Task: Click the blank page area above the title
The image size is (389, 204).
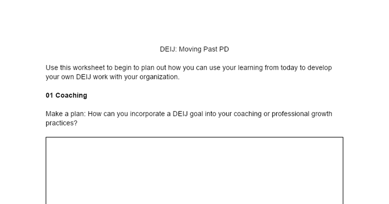Action: pos(194,23)
